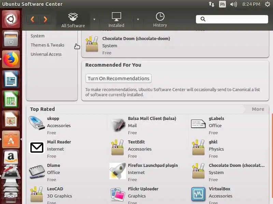Open the featured Chocolate Doom package icon

92,44
